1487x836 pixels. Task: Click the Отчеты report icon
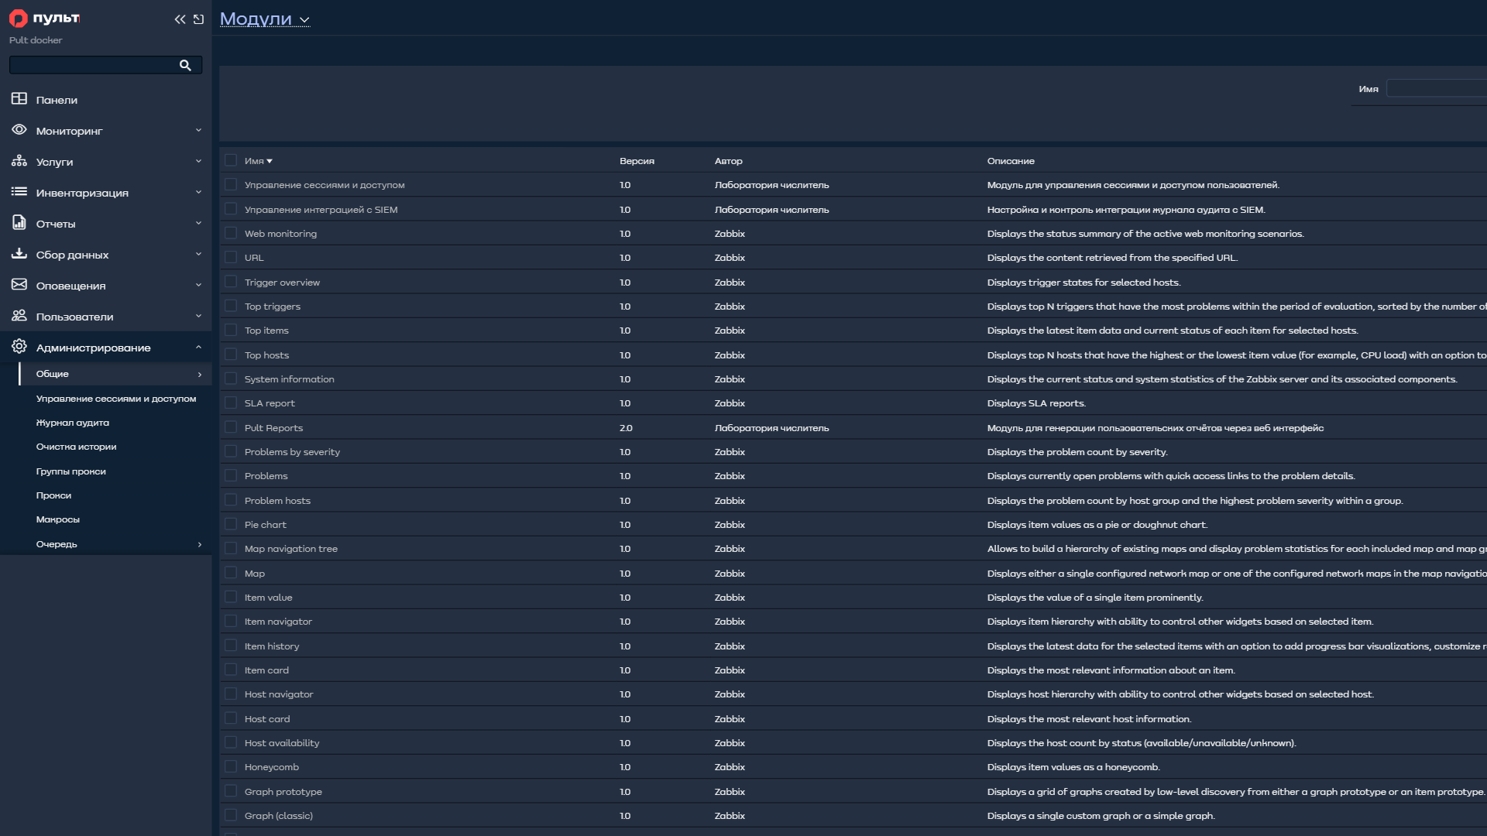(19, 222)
